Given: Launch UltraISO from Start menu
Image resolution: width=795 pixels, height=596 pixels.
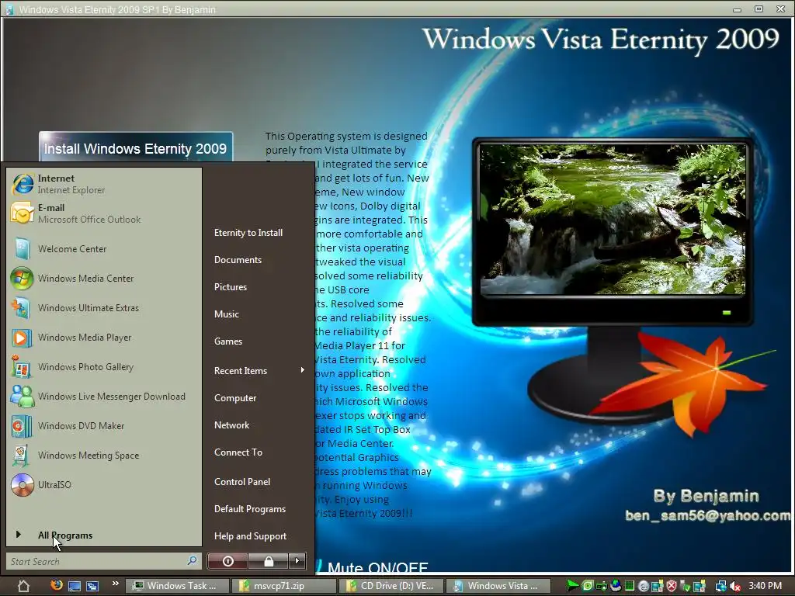Looking at the screenshot, I should pos(104,484).
